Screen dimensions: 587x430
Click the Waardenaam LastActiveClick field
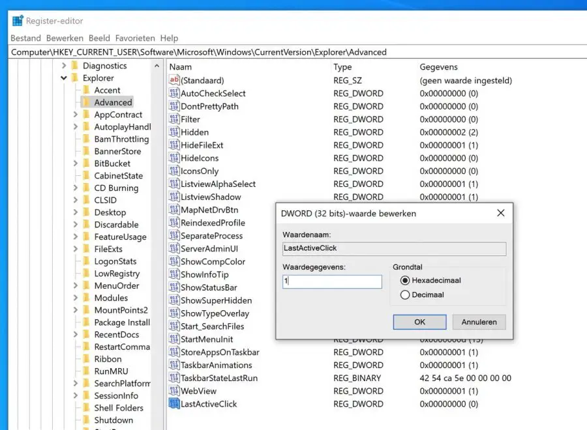[394, 249]
